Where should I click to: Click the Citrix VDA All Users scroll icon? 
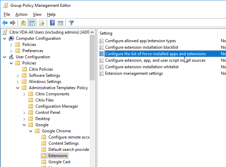coord(4,32)
